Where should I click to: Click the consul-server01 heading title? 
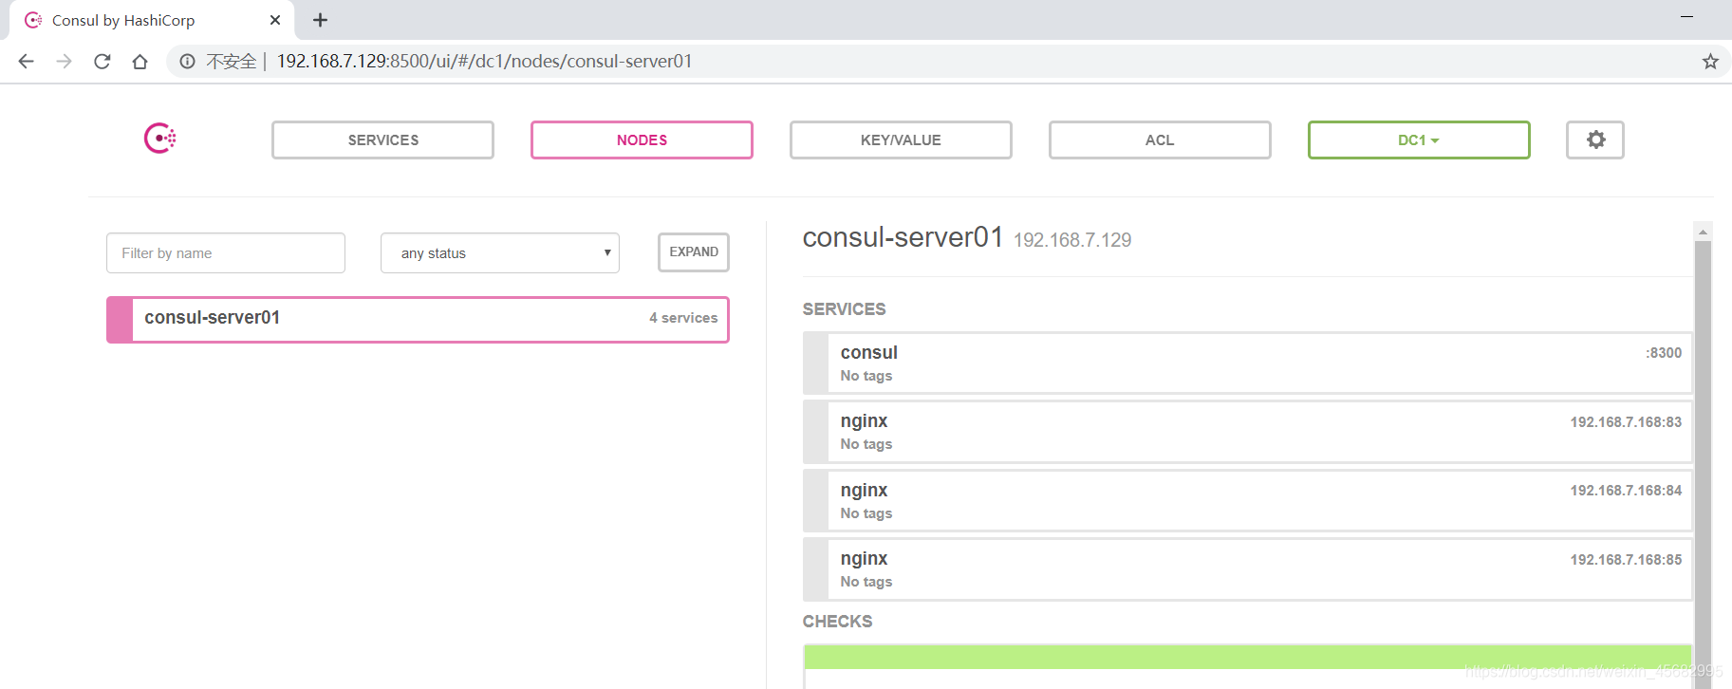pos(903,237)
